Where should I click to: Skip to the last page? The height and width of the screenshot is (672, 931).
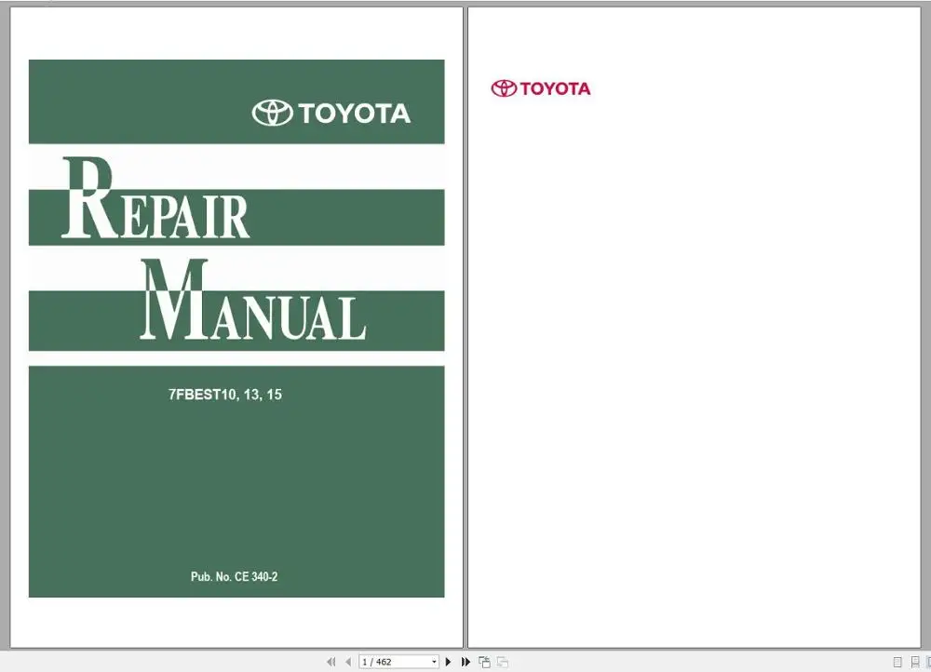tap(465, 661)
